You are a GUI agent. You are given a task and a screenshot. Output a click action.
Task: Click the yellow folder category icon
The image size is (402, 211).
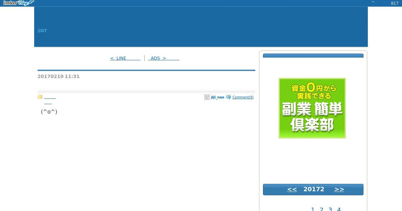[40, 97]
